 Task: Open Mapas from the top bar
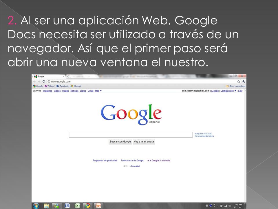65,91
